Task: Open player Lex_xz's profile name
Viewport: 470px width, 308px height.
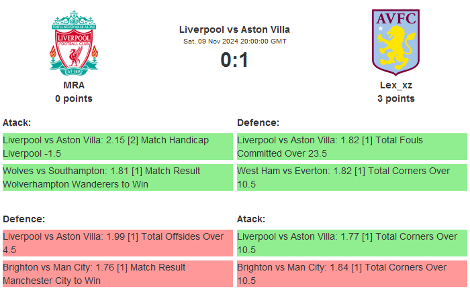Action: (x=396, y=85)
